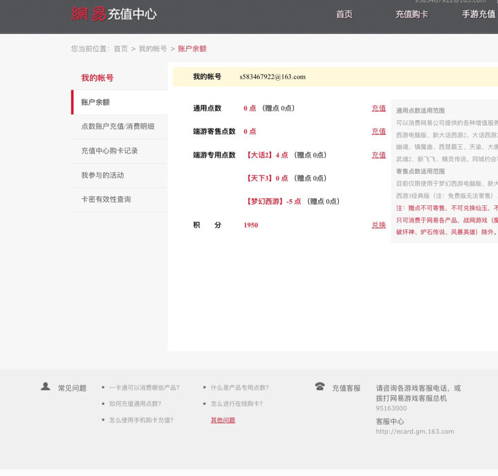Click the telephone icon beside 充值客服
This screenshot has width=498, height=476.
(x=320, y=386)
